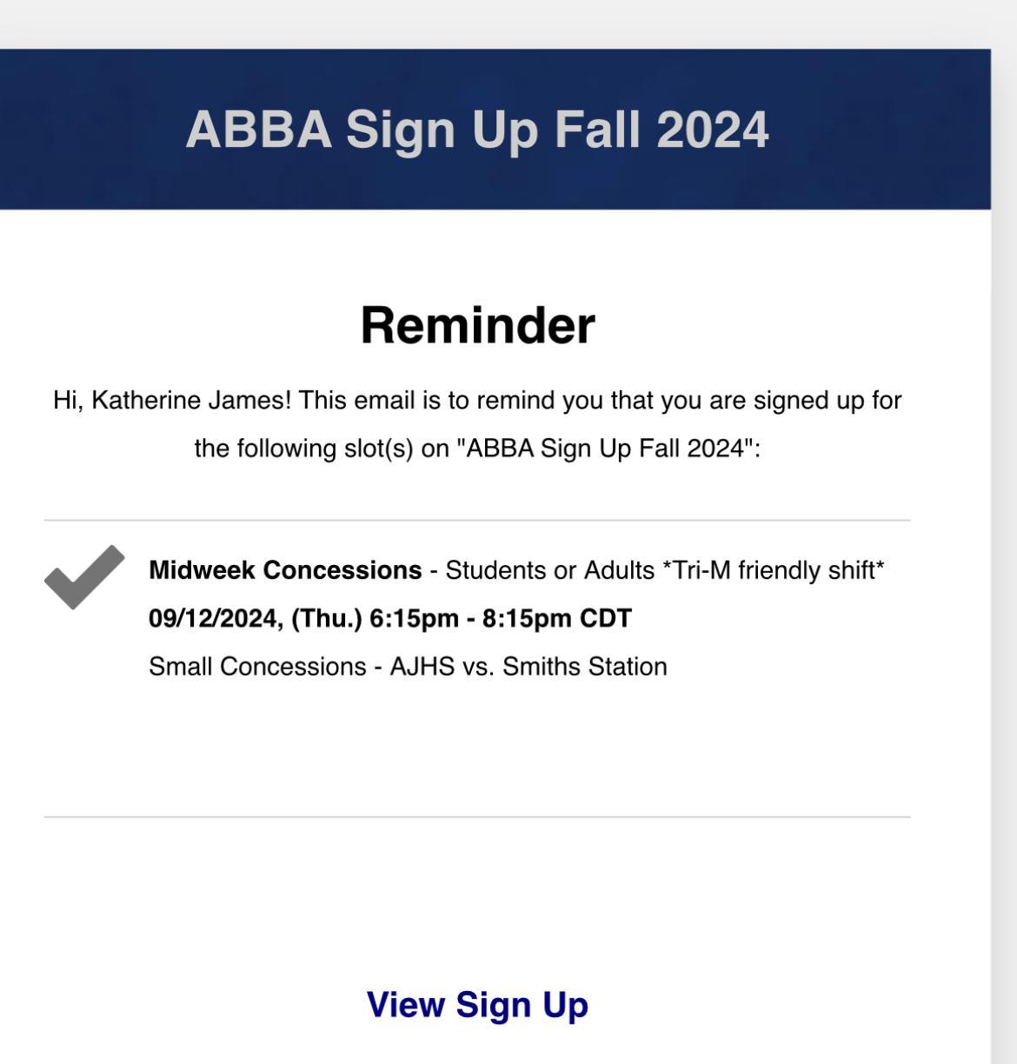This screenshot has height=1064, width=1017.
Task: Click the quoted ABBA Sign Up Fall 2024 text
Action: 607,449
